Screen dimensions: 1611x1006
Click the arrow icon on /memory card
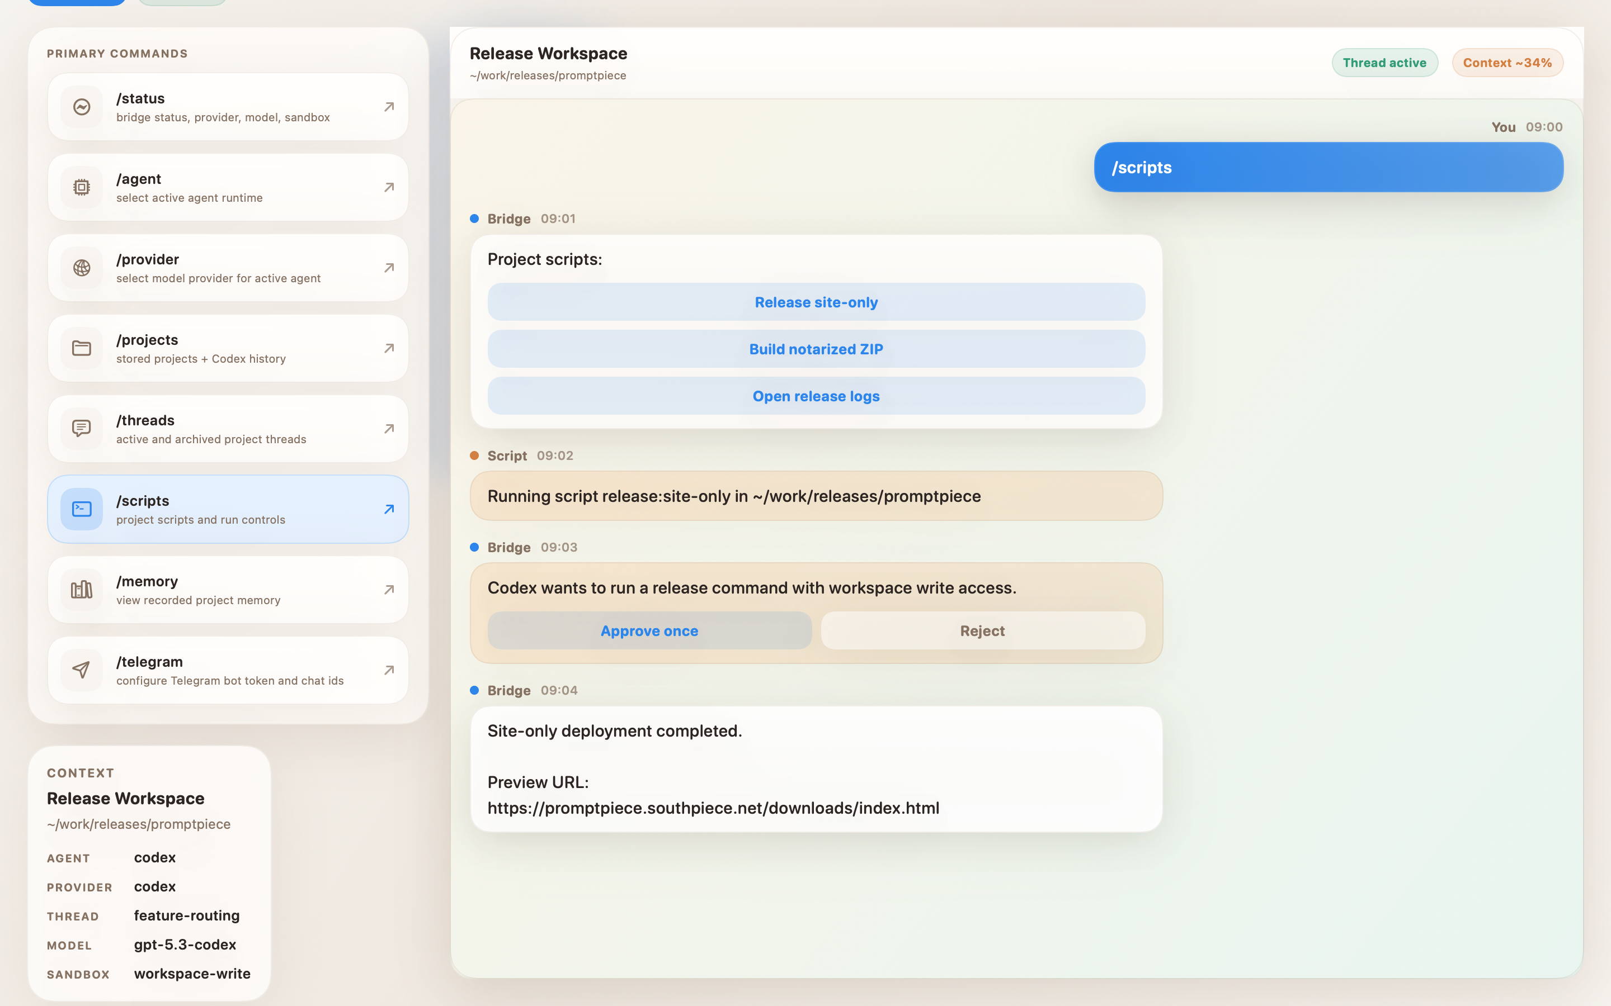tap(389, 590)
